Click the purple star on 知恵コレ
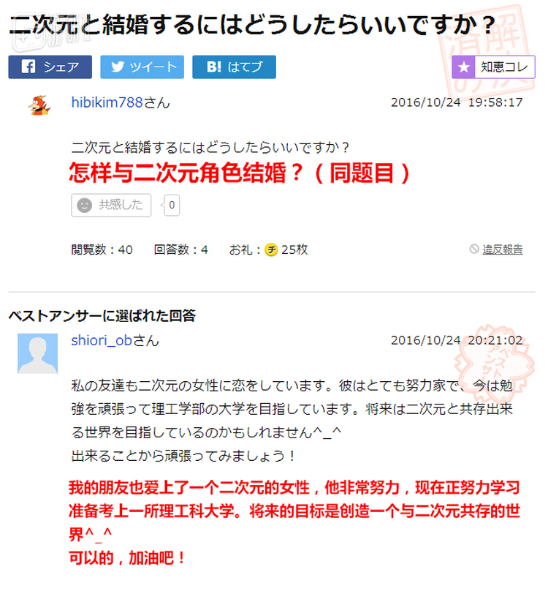This screenshot has height=594, width=548. click(x=463, y=67)
